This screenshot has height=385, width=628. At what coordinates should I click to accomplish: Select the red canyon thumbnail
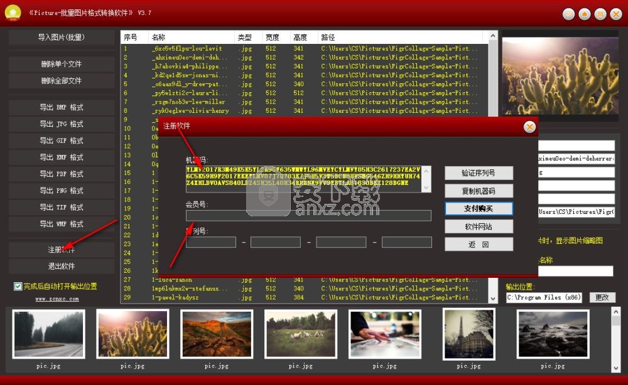pyautogui.click(x=217, y=334)
